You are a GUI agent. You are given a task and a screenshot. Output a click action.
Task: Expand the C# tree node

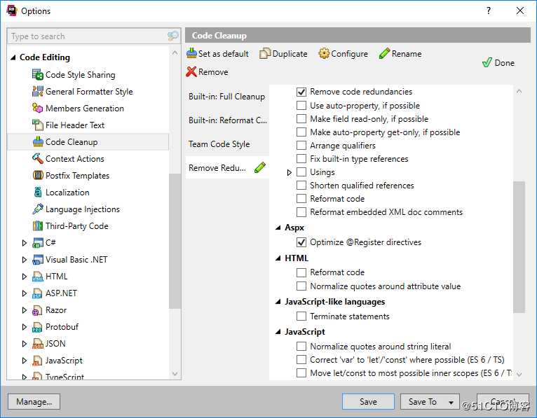[x=25, y=243]
